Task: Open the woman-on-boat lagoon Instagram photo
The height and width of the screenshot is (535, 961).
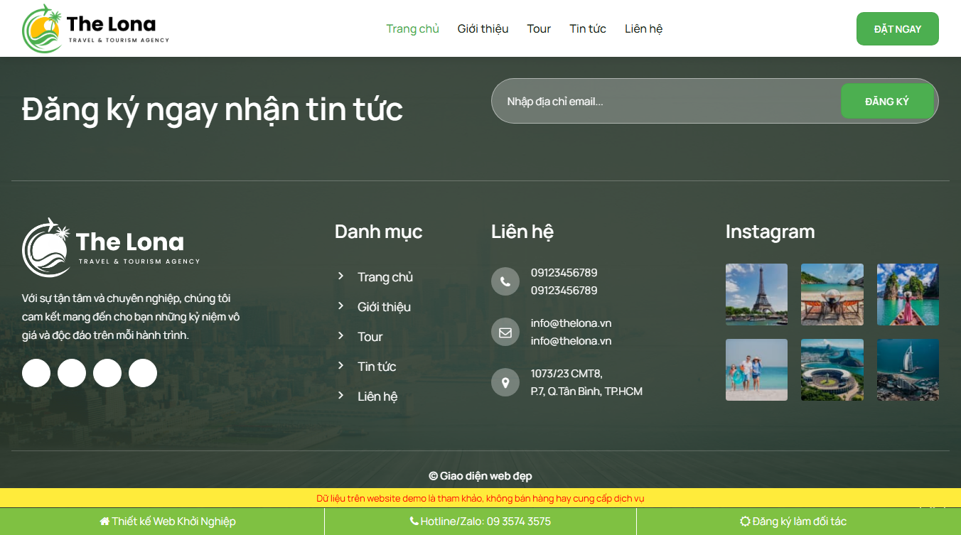Action: (908, 294)
